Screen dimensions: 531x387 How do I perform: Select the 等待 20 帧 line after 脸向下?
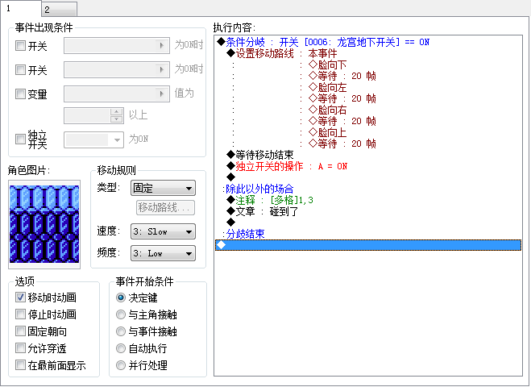(x=342, y=76)
